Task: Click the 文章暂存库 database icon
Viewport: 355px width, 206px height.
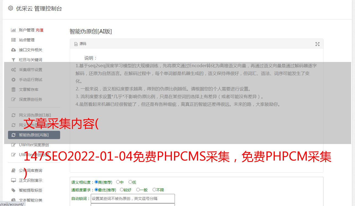Action: click(13, 90)
